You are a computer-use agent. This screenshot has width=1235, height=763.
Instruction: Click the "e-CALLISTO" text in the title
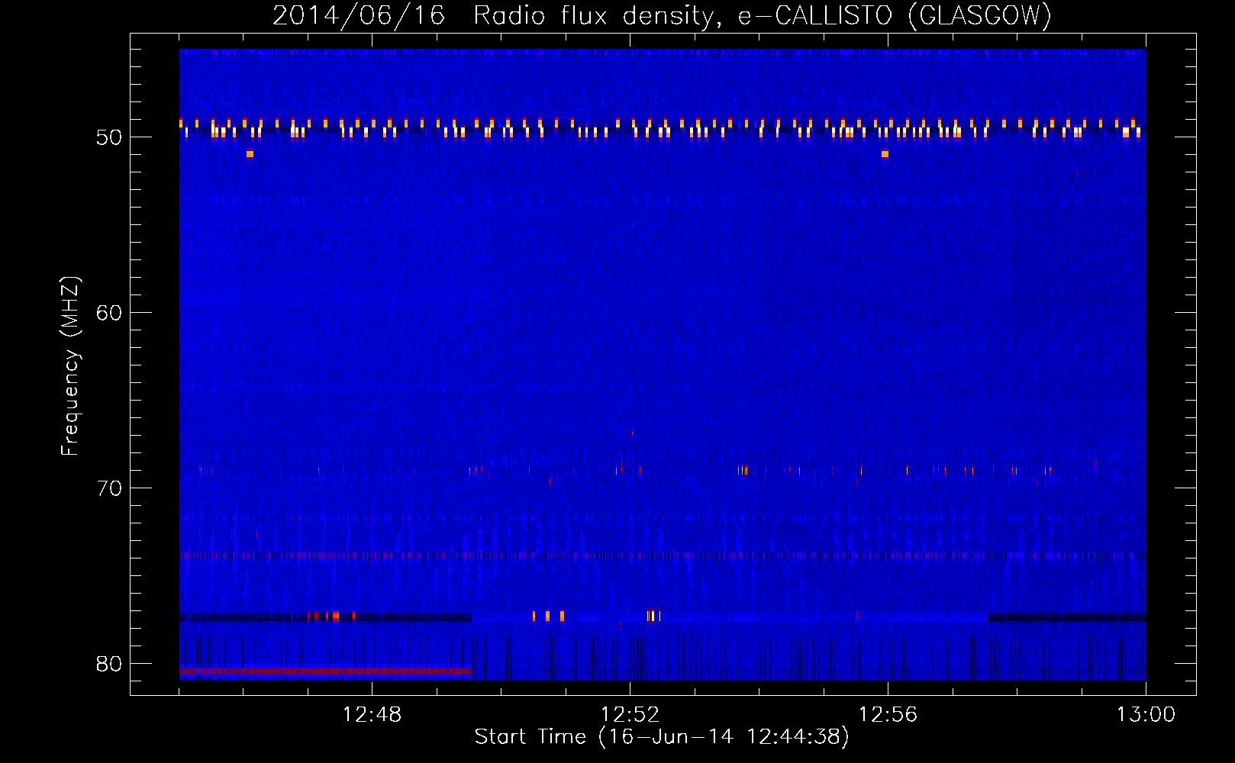point(814,16)
